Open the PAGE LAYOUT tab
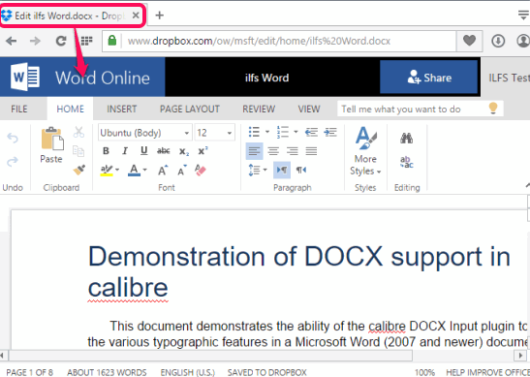This screenshot has height=377, width=530. pos(190,109)
